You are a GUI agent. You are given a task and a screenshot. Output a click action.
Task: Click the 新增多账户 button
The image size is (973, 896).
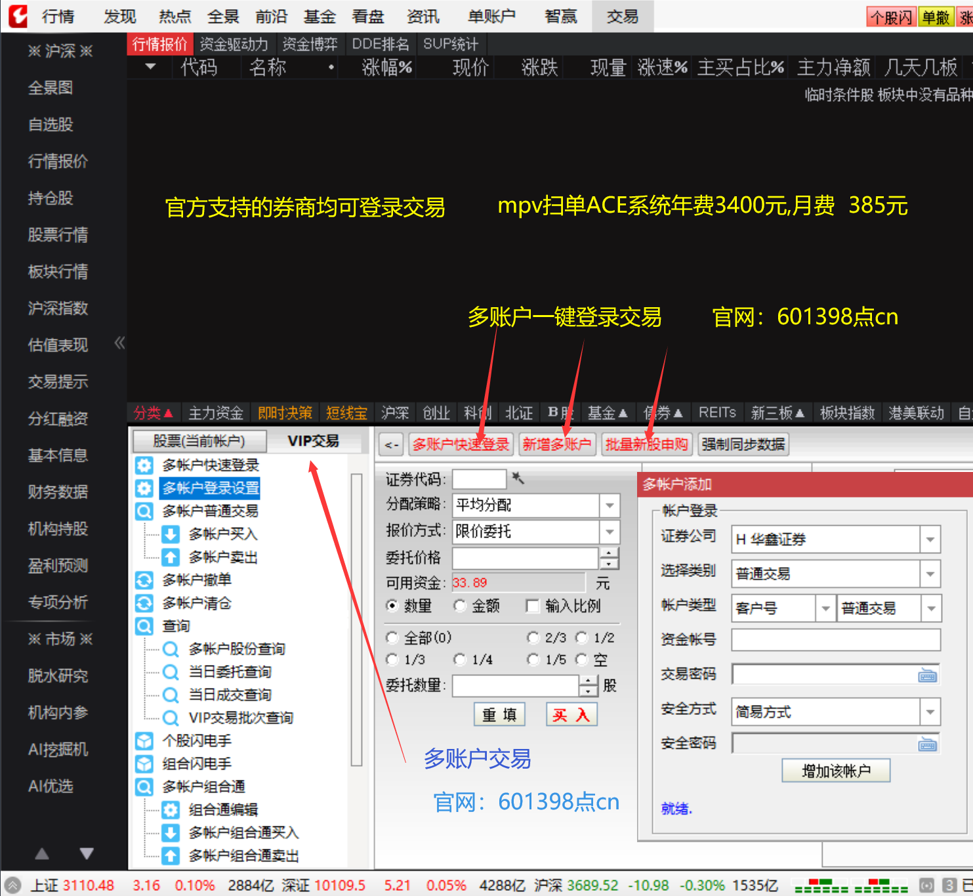[x=557, y=444]
